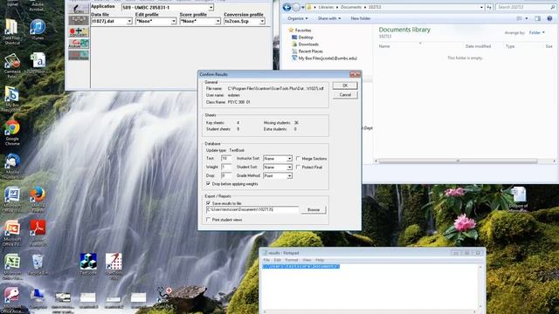Select the blue cubes desktop icon

pyautogui.click(x=88, y=263)
